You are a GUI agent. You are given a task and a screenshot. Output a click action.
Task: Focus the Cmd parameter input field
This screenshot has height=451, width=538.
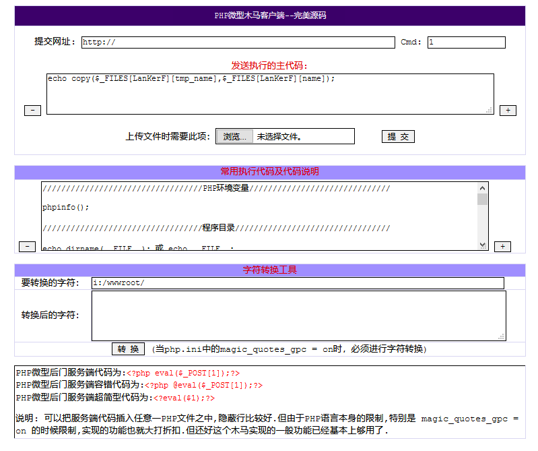coord(467,42)
